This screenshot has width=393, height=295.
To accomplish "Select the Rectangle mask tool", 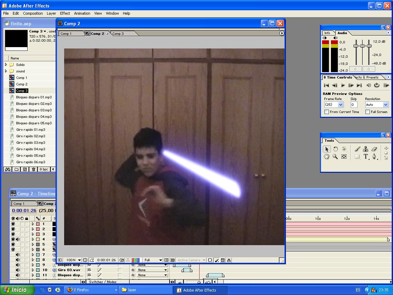I will (x=358, y=157).
